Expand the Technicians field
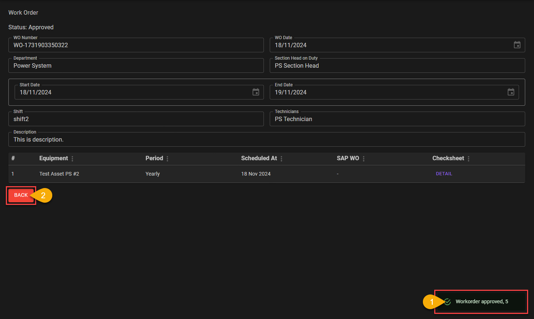Viewport: 534px width, 319px height. pyautogui.click(x=397, y=119)
